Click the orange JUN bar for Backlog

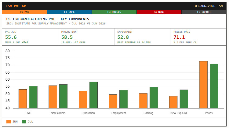click(x=143, y=101)
